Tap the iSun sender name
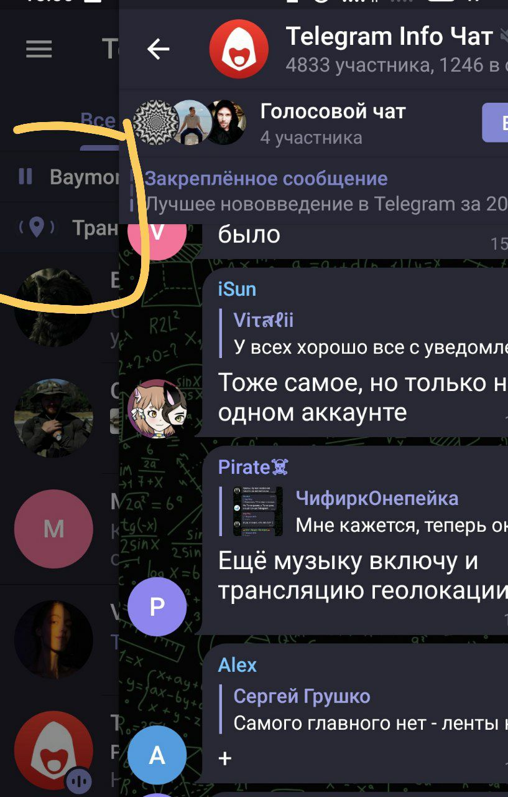Viewport: 508px width, 797px height. 237,288
